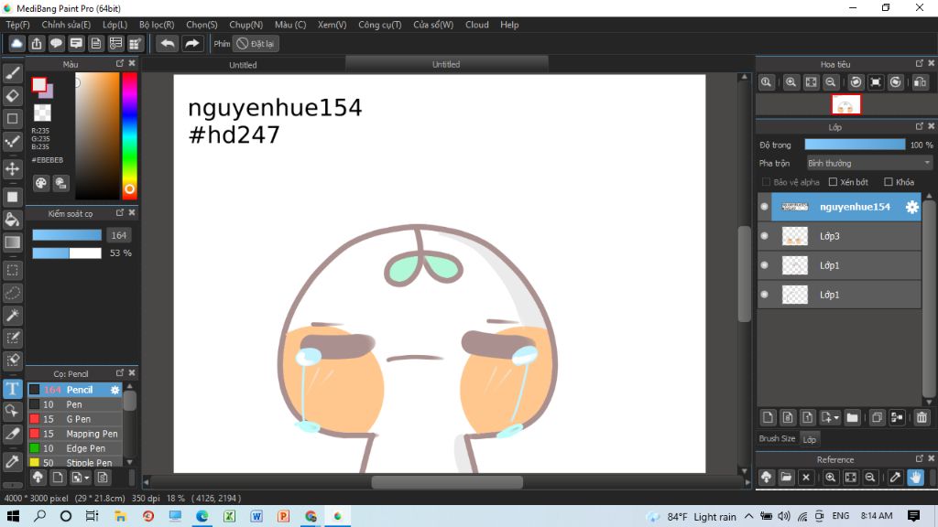
Task: Open the color palette icon in Màu panel
Action: pos(40,183)
